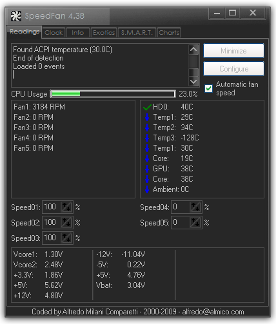Click the green checkmark beside HD0

point(147,107)
